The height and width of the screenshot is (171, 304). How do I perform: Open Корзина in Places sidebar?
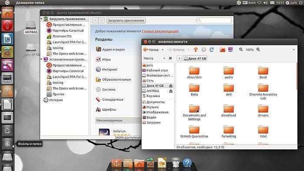pyautogui.click(x=151, y=96)
